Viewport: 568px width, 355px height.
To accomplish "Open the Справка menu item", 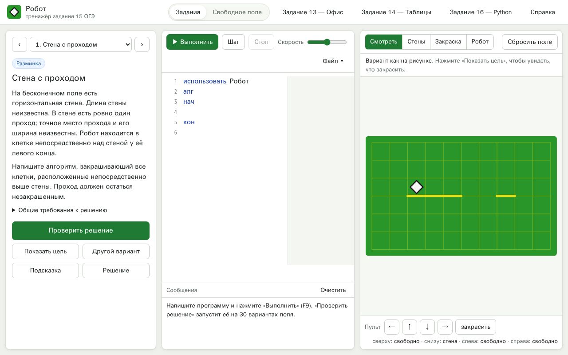I will pos(543,12).
